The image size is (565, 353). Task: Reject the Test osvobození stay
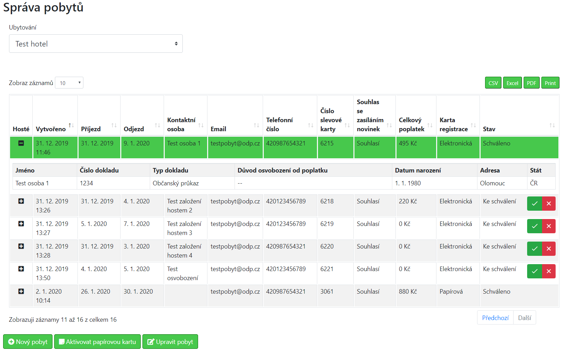(549, 271)
